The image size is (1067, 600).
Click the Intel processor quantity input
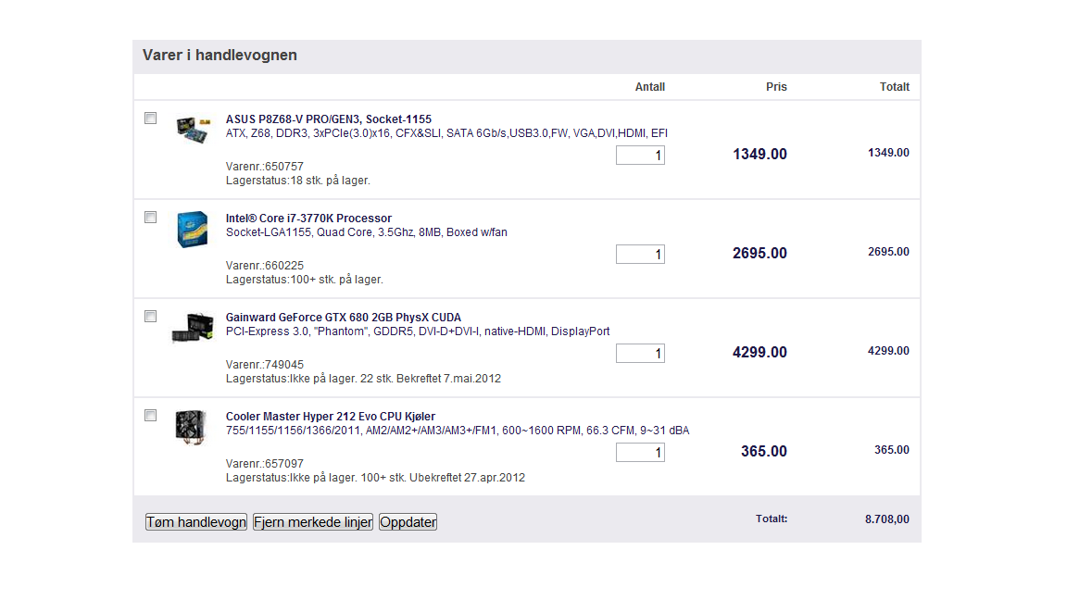coord(640,255)
